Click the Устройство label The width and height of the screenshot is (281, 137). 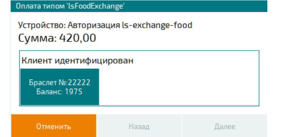[x=42, y=25]
